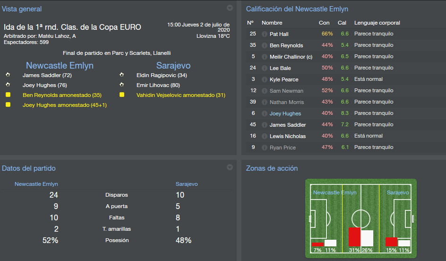Click info icon next to Sam Newman

tap(265, 91)
